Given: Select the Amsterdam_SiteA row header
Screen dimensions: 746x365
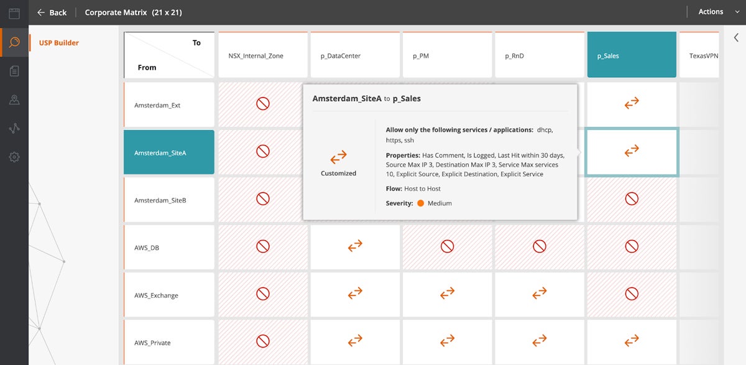Looking at the screenshot, I should [x=168, y=152].
